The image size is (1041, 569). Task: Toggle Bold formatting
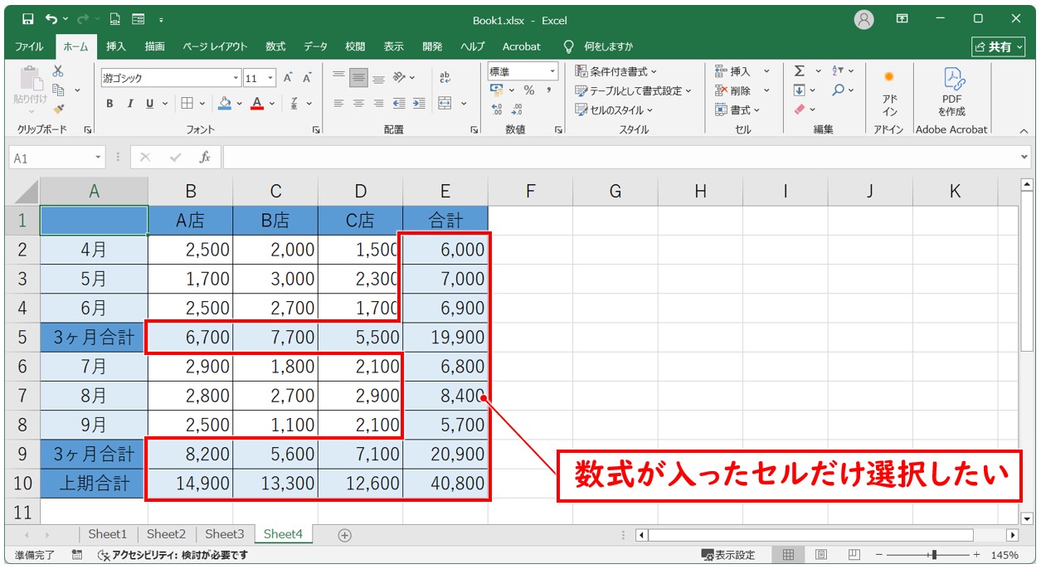tap(109, 104)
